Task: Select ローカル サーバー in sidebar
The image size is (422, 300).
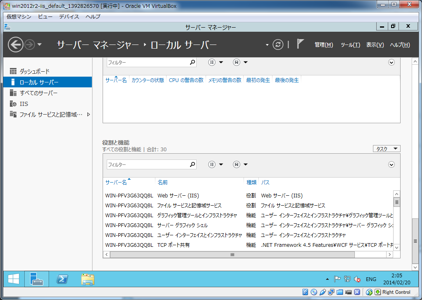Action: tap(48, 82)
